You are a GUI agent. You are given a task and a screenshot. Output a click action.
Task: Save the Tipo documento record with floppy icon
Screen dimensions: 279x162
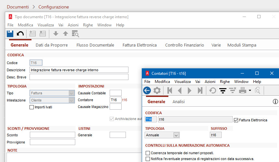coord(10,34)
